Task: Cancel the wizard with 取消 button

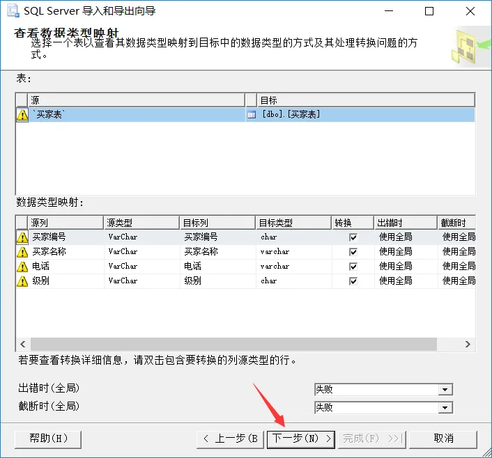Action: [443, 439]
